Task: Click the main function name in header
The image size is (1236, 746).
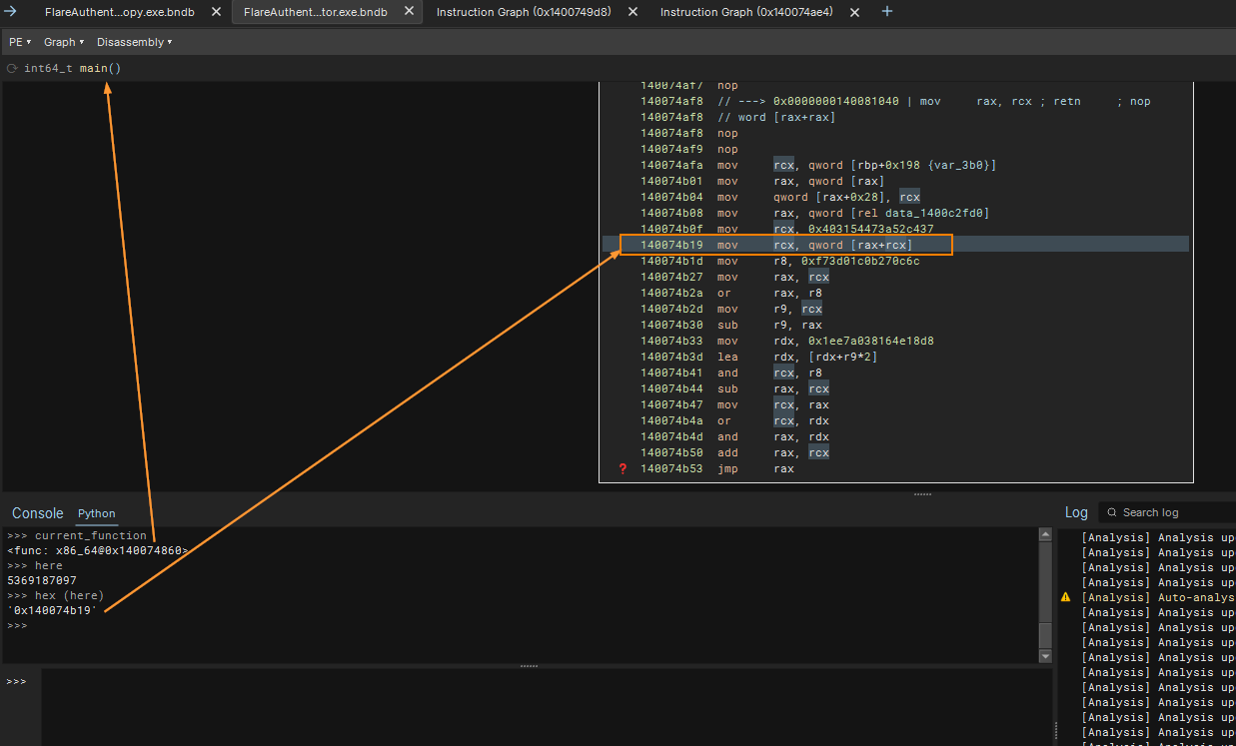Action: (93, 69)
